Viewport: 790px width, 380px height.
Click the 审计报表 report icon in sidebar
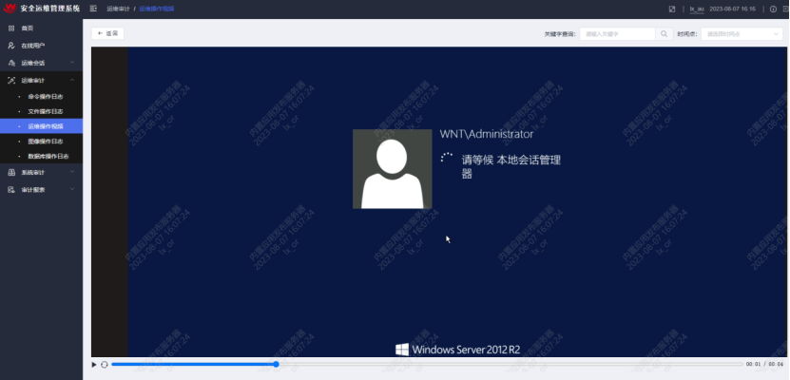(11, 190)
